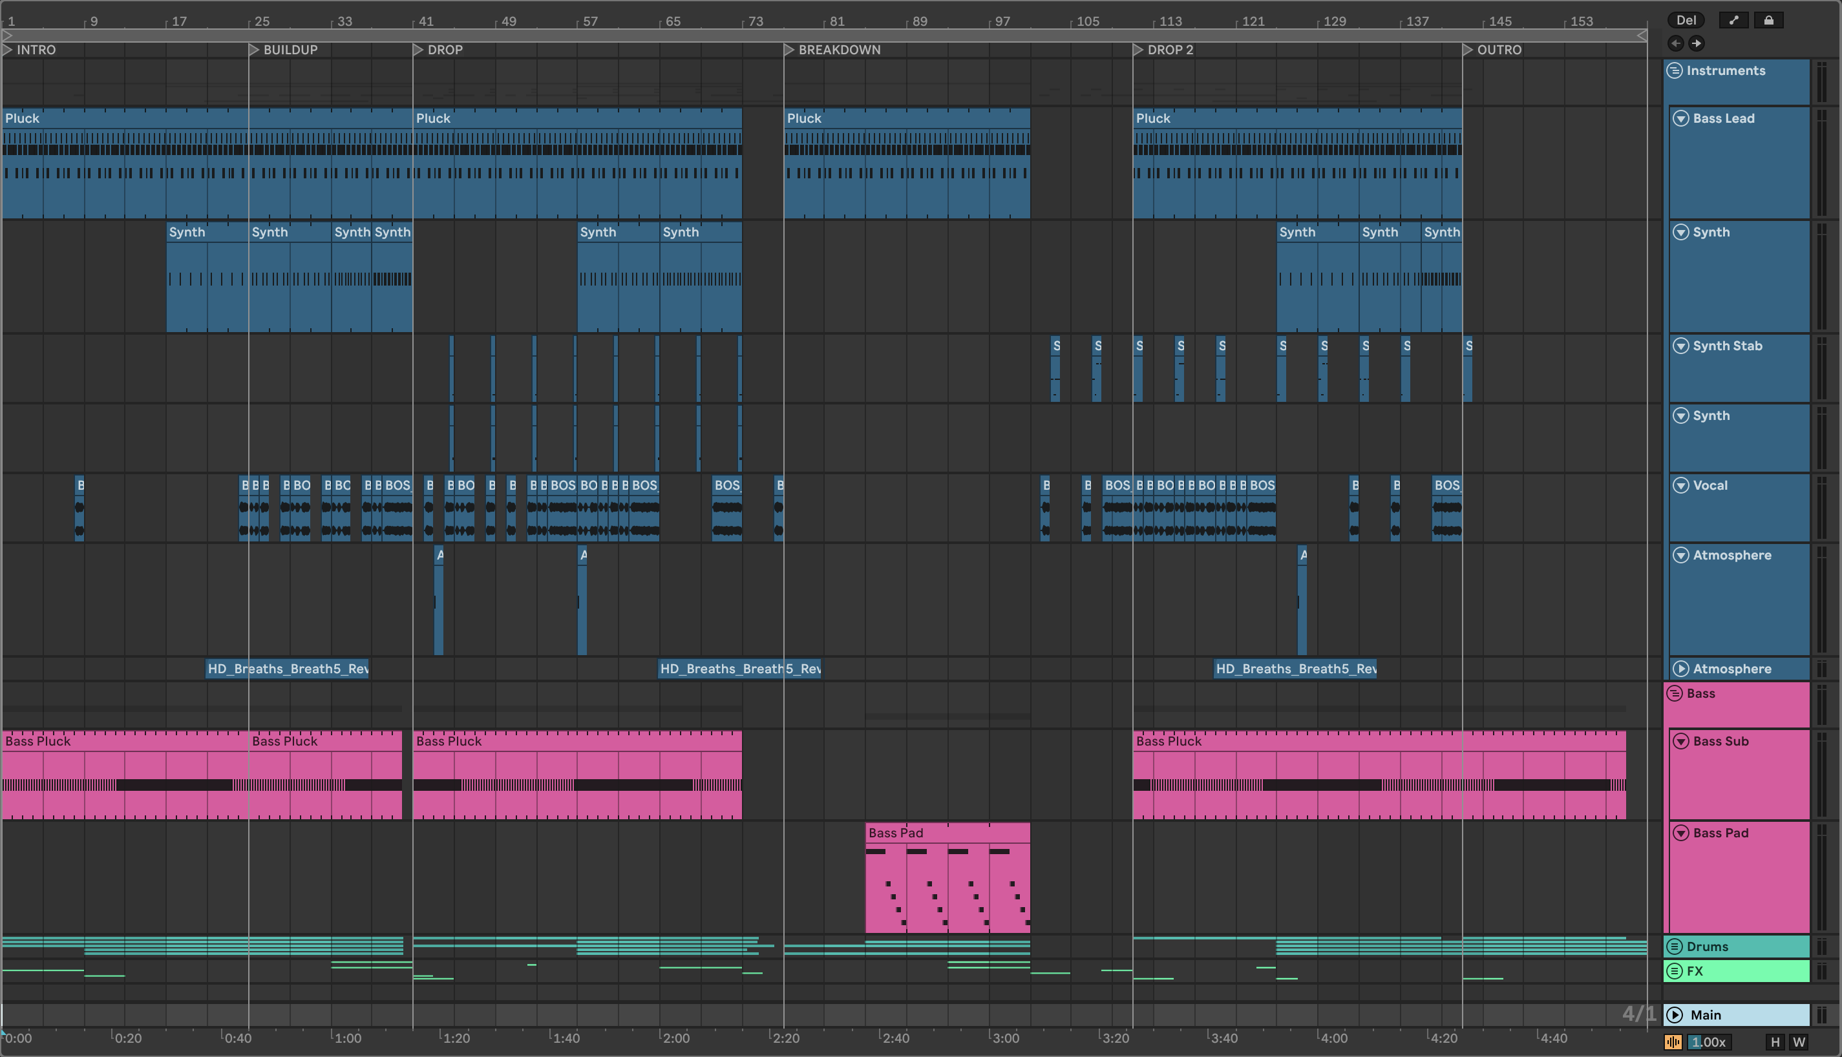
Task: Click the FX group fold icon
Action: (x=1675, y=971)
